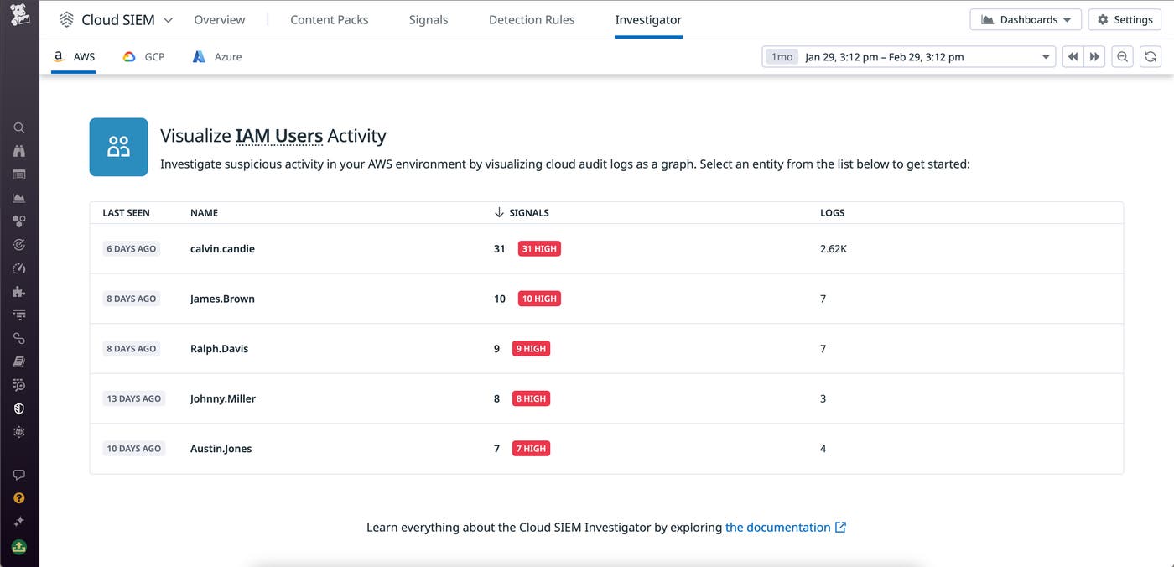
Task: Open the events list icon in the sidebar
Action: pyautogui.click(x=19, y=174)
